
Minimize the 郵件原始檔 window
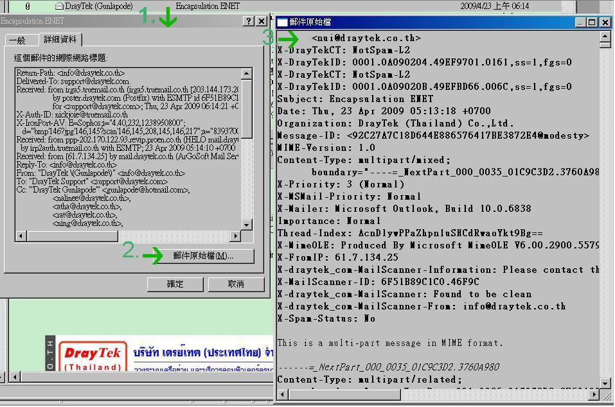[x=580, y=22]
